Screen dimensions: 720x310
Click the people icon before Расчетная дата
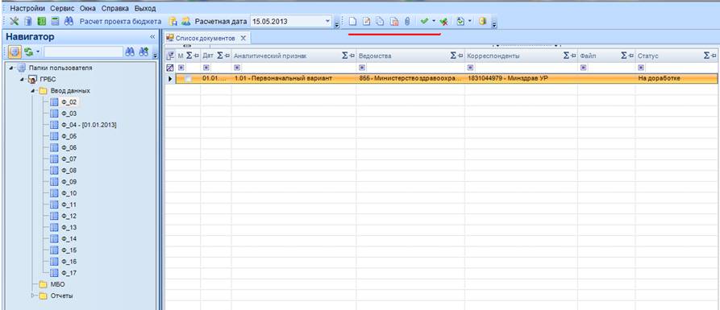coord(185,21)
